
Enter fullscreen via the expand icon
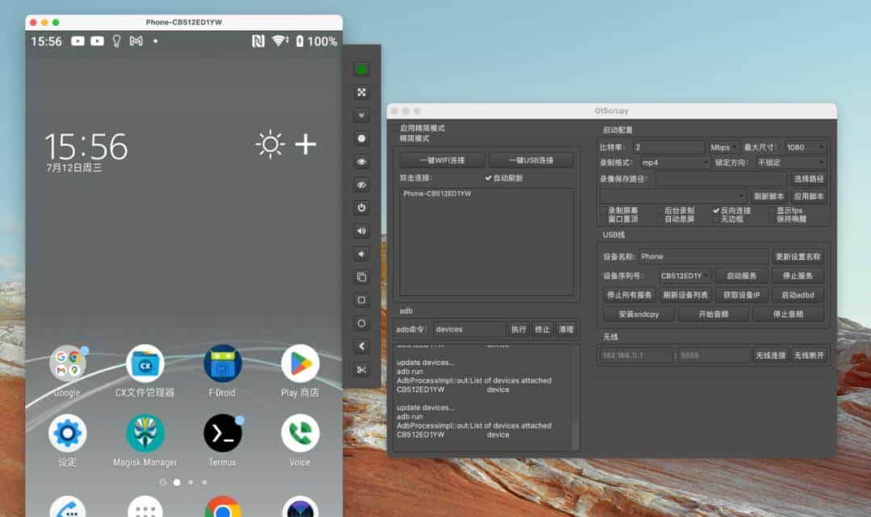(x=360, y=92)
